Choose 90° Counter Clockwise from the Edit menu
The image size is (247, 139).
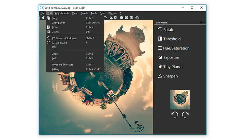coord(75,38)
